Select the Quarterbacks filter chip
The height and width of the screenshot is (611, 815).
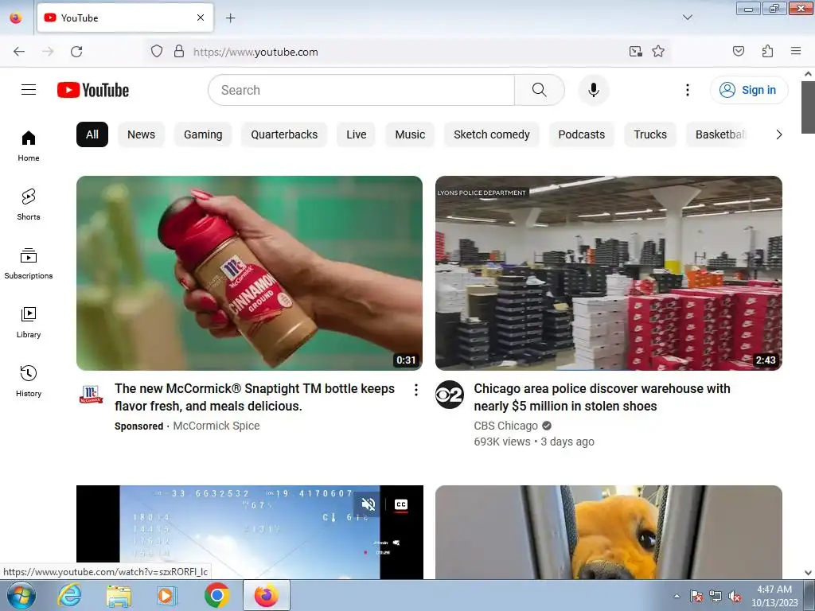pyautogui.click(x=284, y=134)
